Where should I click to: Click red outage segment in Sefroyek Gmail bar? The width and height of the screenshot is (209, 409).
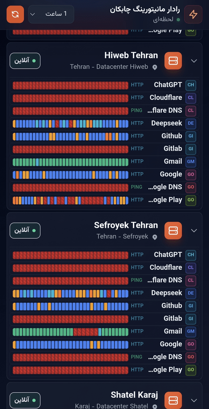pyautogui.click(x=85, y=332)
